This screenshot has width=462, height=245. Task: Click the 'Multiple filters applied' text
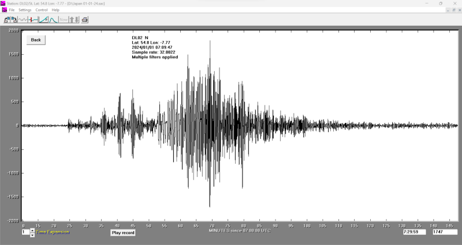155,57
